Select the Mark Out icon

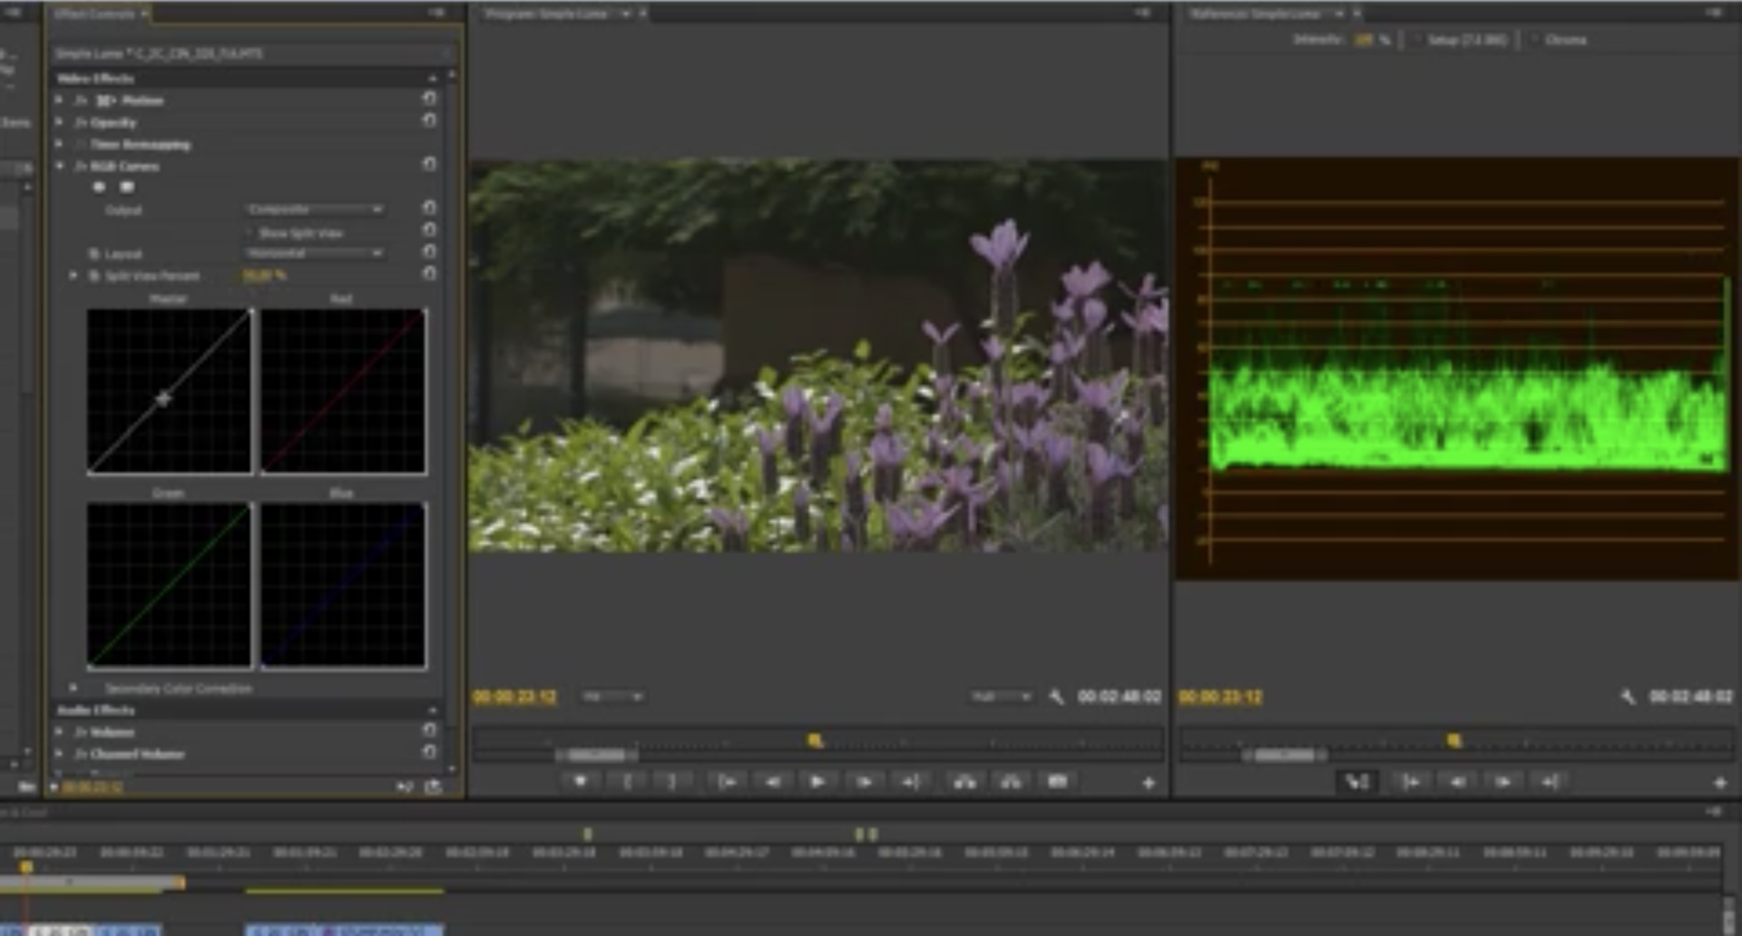[x=670, y=780]
